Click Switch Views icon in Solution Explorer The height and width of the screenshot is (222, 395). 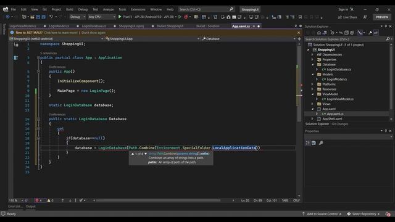click(x=325, y=33)
